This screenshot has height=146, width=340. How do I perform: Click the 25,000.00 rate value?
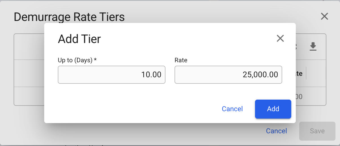tap(260, 75)
